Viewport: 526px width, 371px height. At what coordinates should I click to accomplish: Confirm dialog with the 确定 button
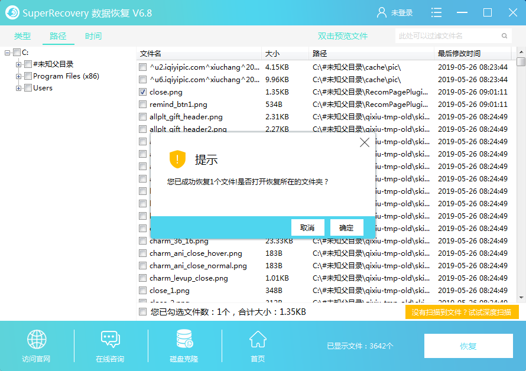[346, 227]
